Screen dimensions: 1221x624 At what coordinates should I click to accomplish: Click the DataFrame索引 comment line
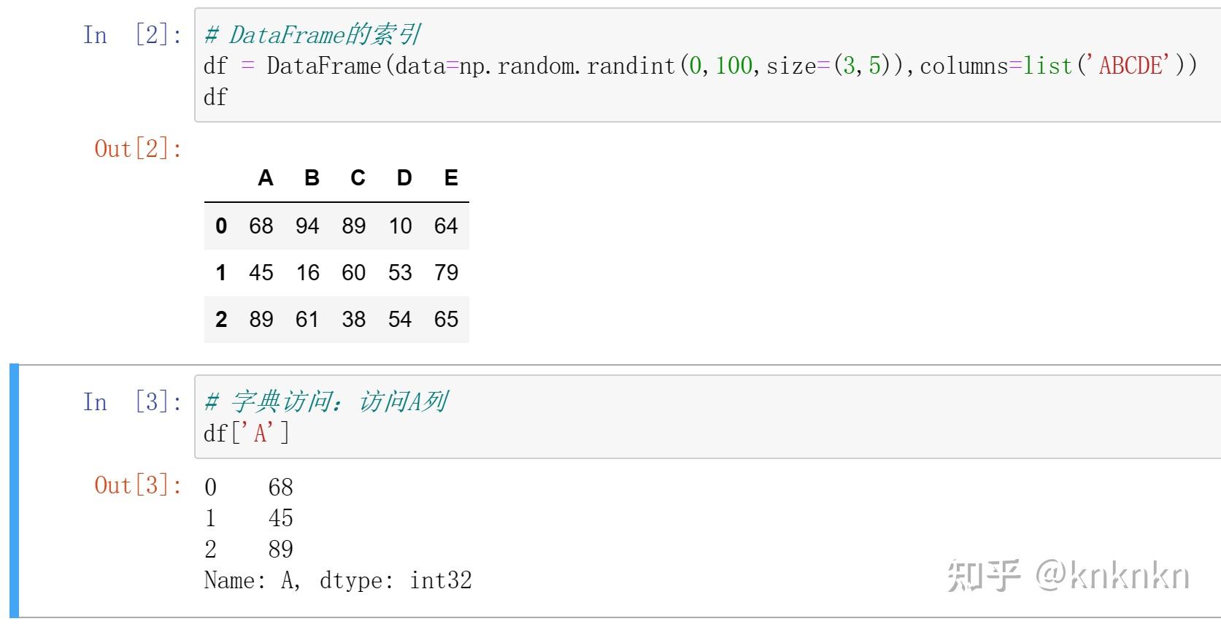[x=312, y=35]
